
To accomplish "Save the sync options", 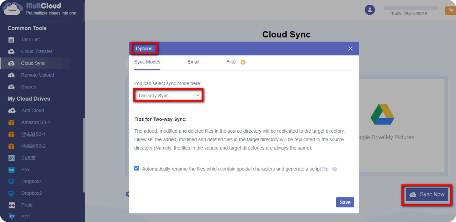I will [345, 202].
